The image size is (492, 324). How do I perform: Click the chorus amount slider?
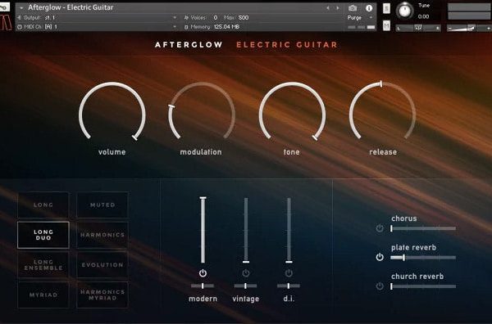point(423,228)
